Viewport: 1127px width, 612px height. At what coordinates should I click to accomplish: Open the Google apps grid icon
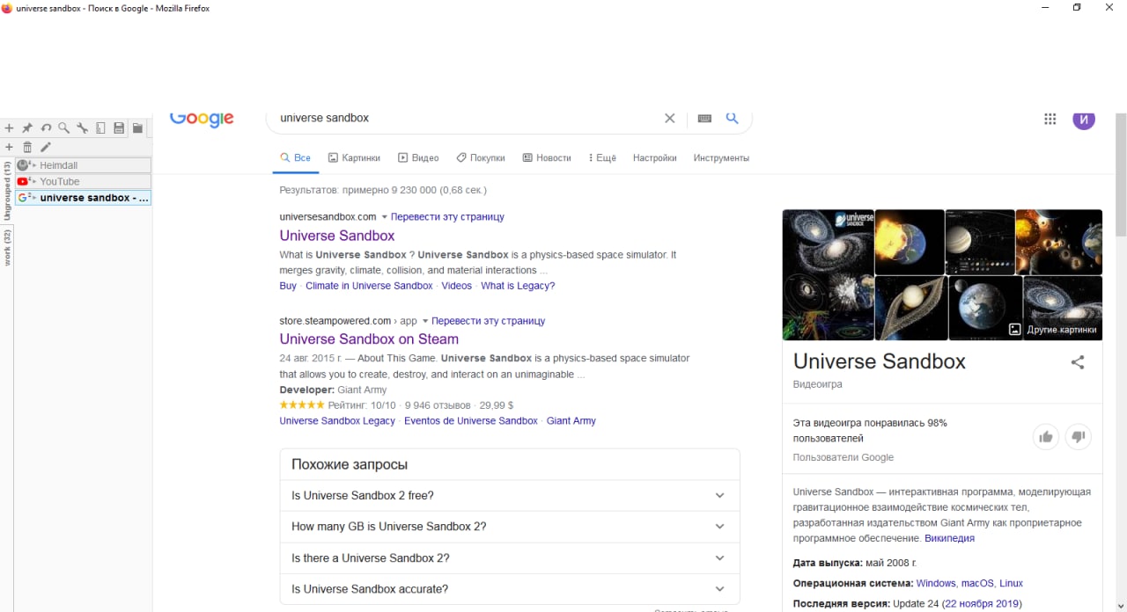(x=1050, y=119)
